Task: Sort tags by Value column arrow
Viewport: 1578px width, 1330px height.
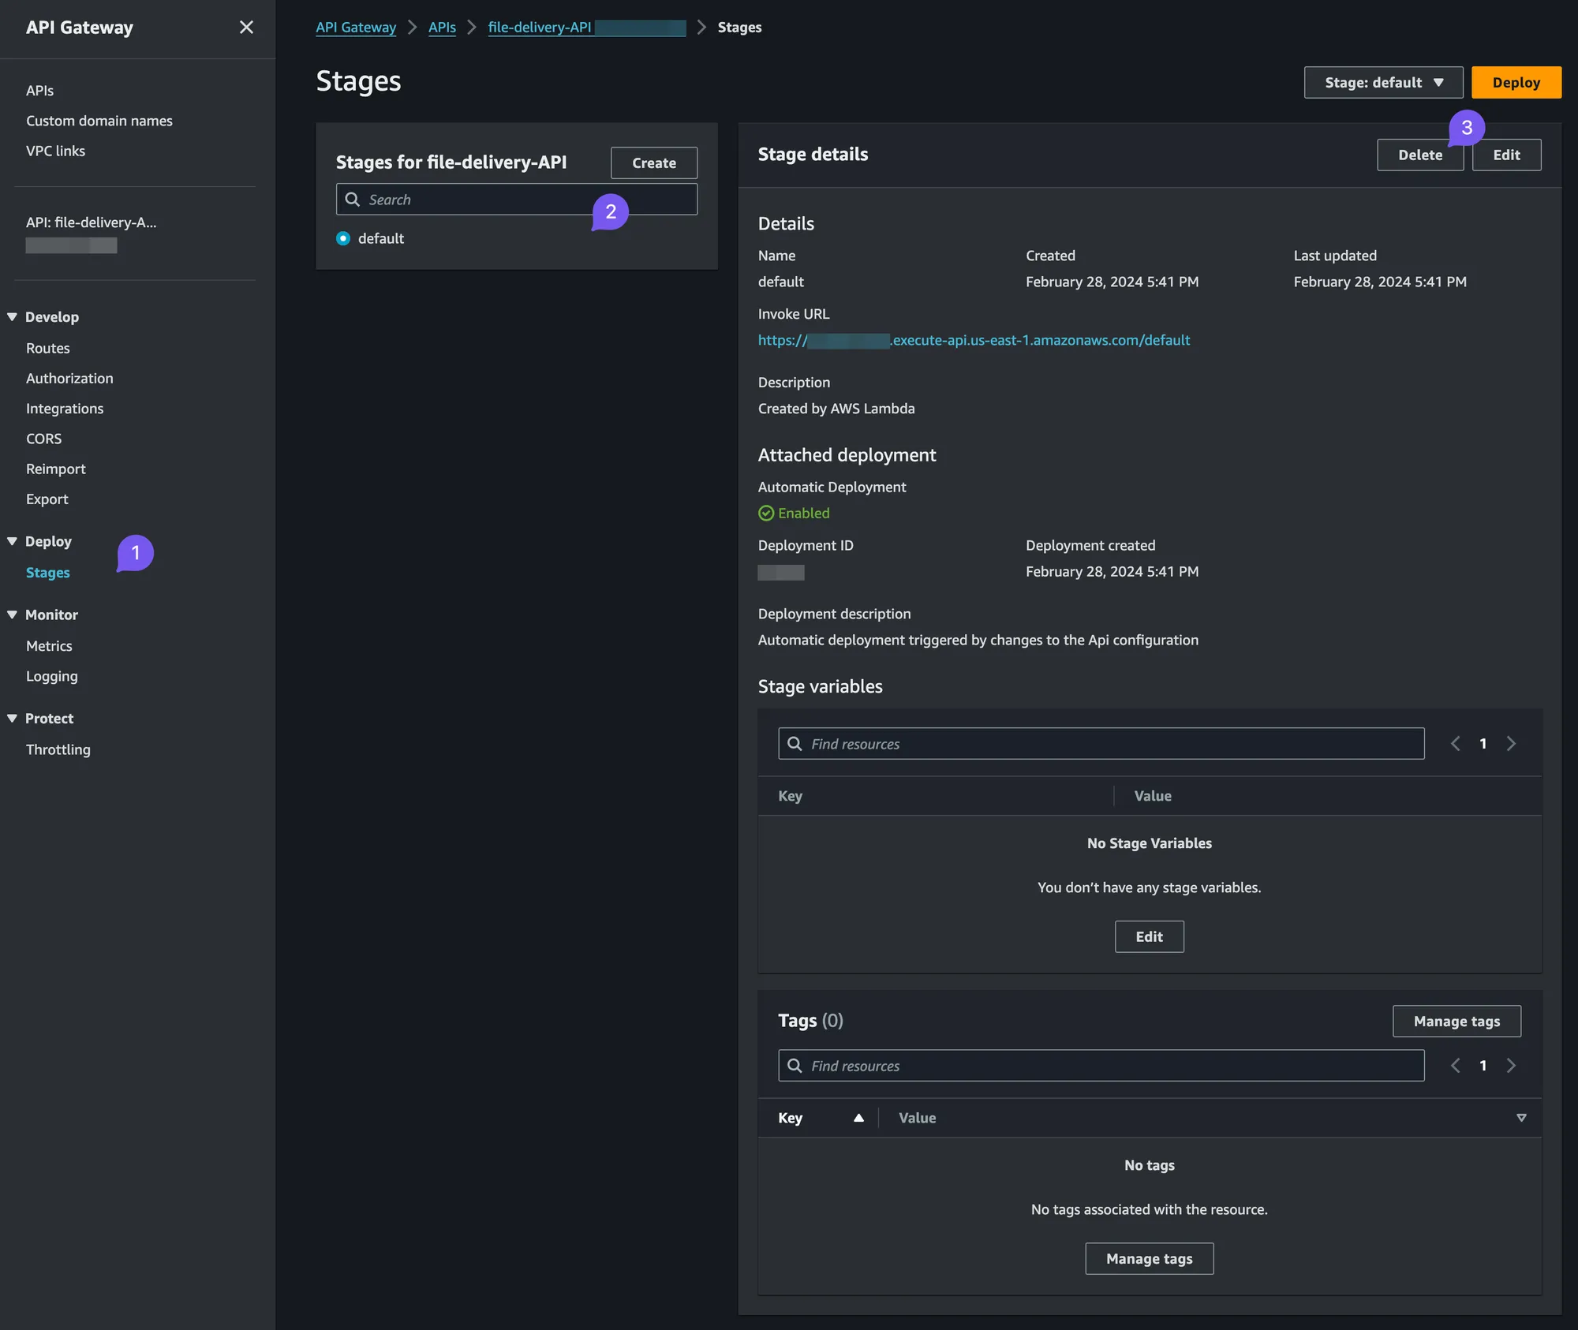Action: (x=1521, y=1118)
